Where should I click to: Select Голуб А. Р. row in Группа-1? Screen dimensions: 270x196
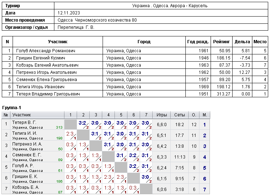pos(106,168)
